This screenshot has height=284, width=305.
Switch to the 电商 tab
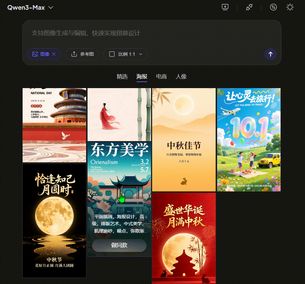161,77
